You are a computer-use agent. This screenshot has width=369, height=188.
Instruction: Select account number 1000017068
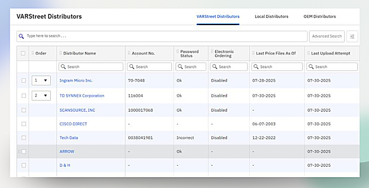point(140,110)
